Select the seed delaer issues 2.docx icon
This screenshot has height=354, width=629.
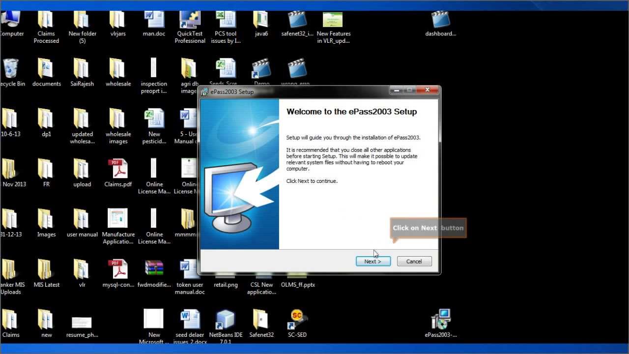point(190,320)
